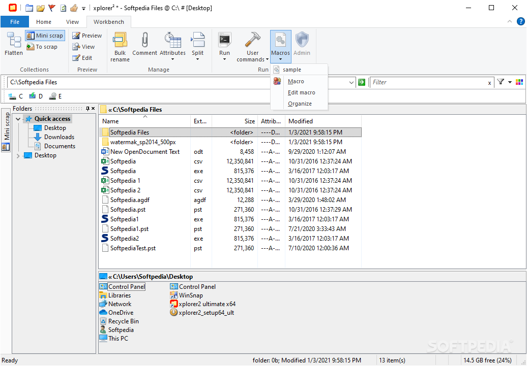The image size is (527, 366).
Task: Select drive D in the drive bar
Action: 36,96
